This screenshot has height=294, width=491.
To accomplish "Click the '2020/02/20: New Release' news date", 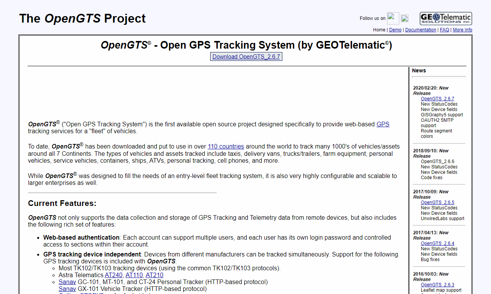I will click(x=431, y=91).
